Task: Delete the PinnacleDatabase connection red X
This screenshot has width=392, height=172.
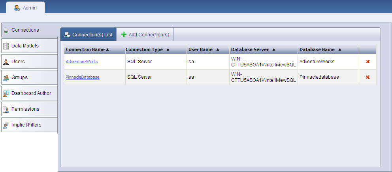Action: click(367, 77)
